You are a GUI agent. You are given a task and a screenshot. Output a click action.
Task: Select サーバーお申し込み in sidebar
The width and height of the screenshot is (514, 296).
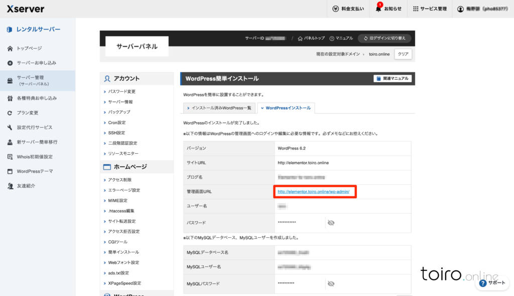pyautogui.click(x=36, y=63)
